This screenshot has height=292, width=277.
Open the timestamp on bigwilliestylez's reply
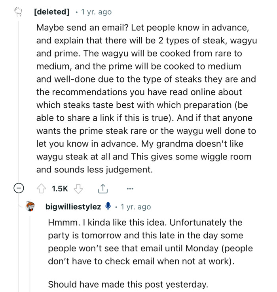pos(135,207)
